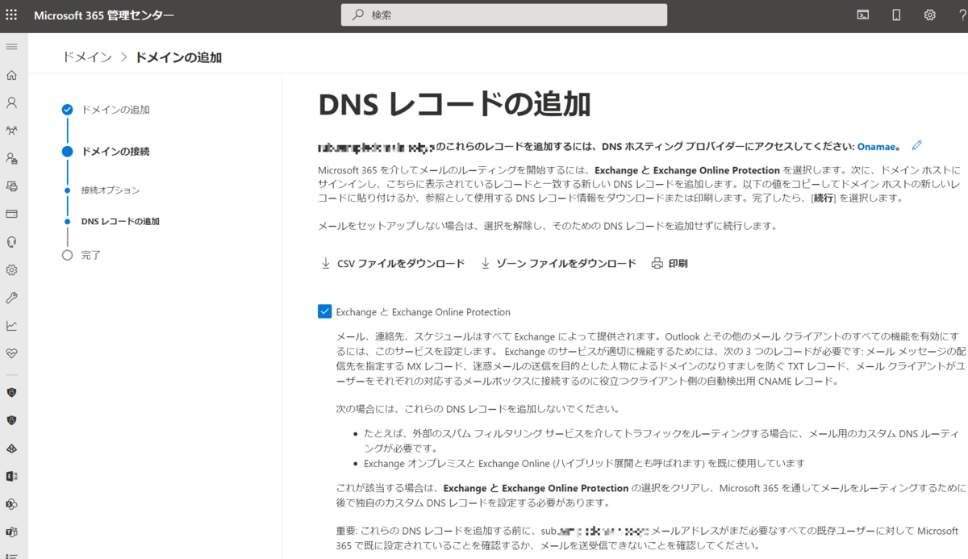Image resolution: width=968 pixels, height=559 pixels.
Task: Open the SharePoint admin center sidebar icon
Action: tap(11, 504)
